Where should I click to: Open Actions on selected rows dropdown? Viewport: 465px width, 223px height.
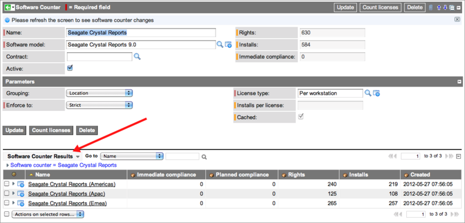[48, 214]
